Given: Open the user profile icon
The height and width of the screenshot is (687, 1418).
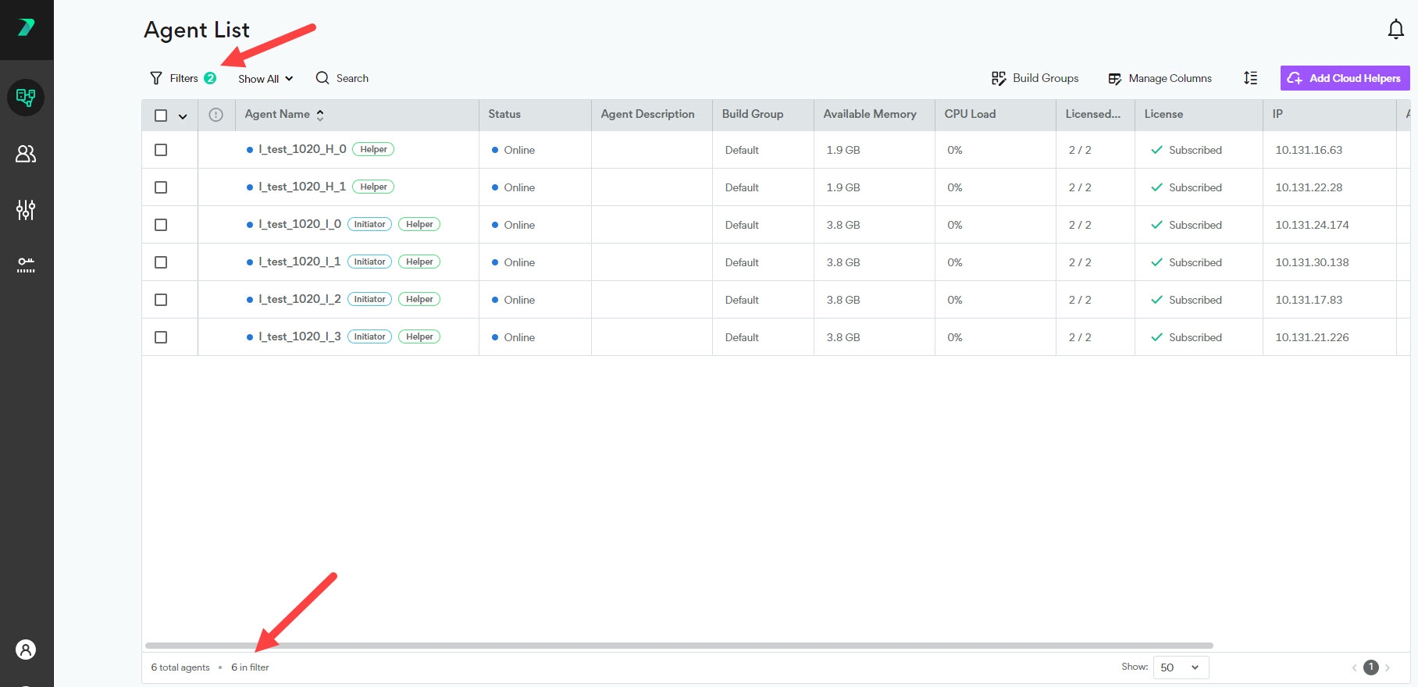Looking at the screenshot, I should [x=26, y=650].
